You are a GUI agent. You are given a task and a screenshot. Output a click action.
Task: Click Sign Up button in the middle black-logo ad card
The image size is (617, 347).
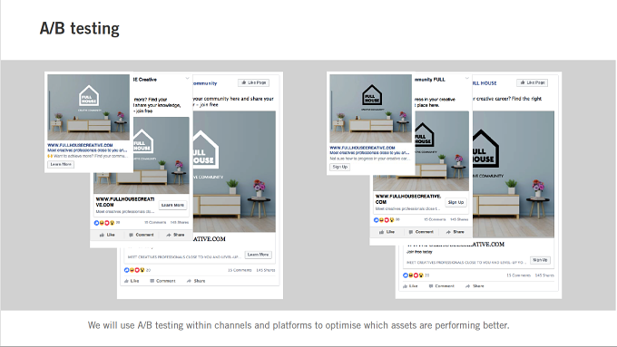pos(455,202)
